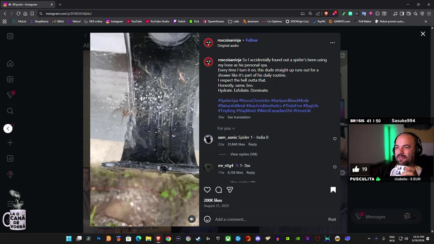Follow roscoisaninja
The width and height of the screenshot is (434, 244).
pos(252,40)
